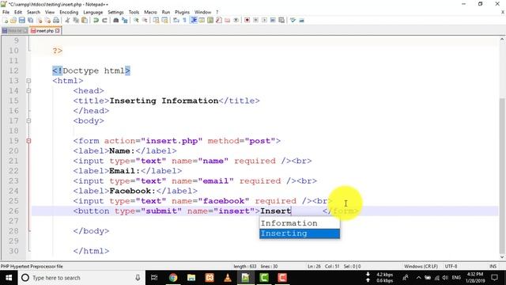The width and height of the screenshot is (506, 285).
Task: Open the XAMPP app from the taskbar
Action: [210, 278]
